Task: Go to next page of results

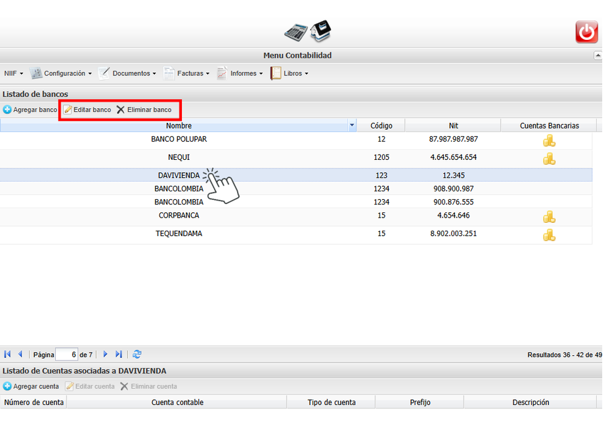Action: [105, 354]
